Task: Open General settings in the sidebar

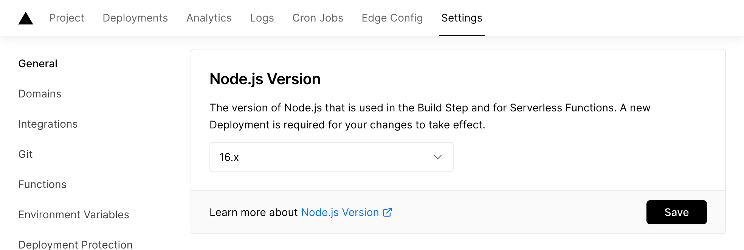Action: (x=37, y=63)
